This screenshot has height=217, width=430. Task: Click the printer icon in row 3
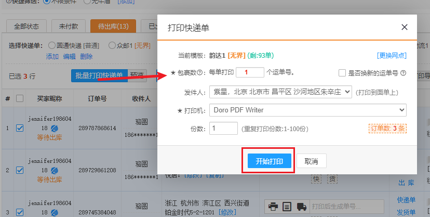coord(273,207)
